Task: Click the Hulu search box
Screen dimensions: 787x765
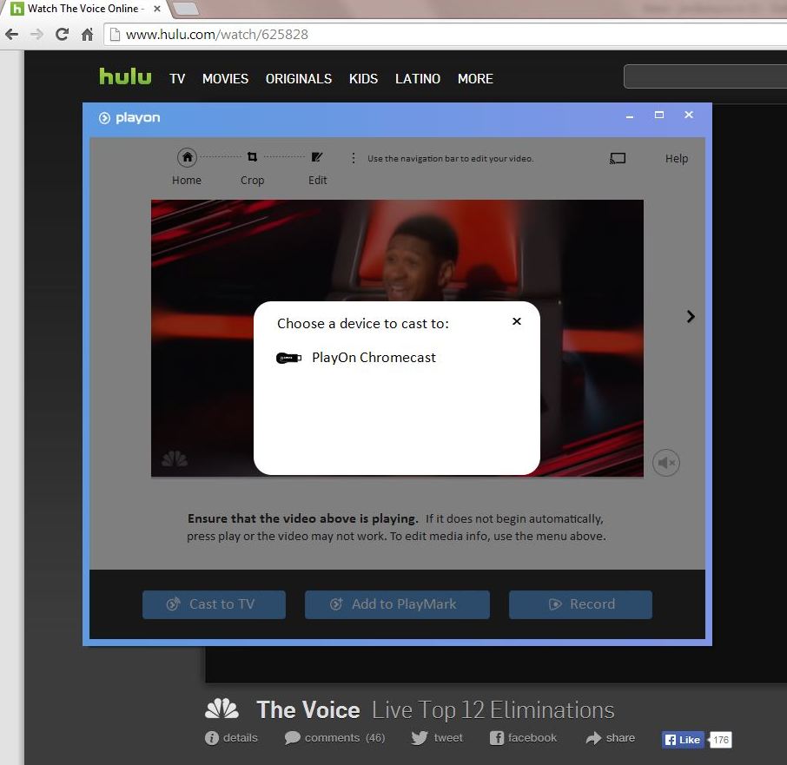Action: 704,76
